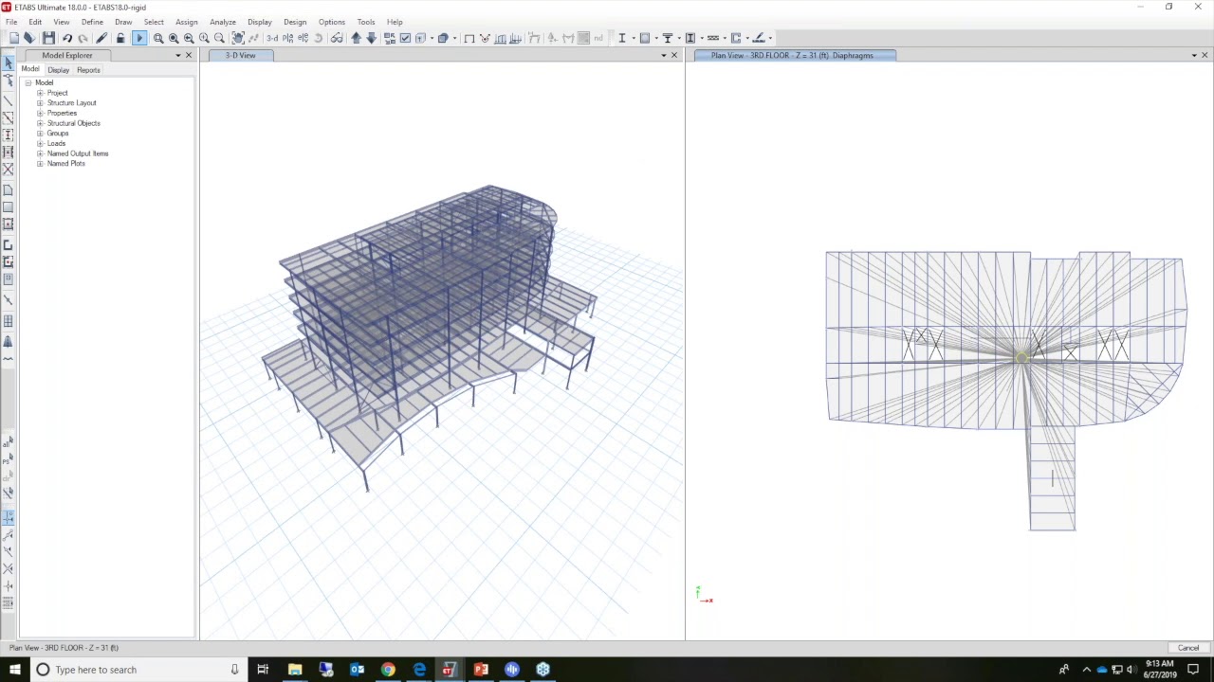This screenshot has height=682, width=1214.
Task: Click the Run Analysis play icon
Action: [x=139, y=38]
